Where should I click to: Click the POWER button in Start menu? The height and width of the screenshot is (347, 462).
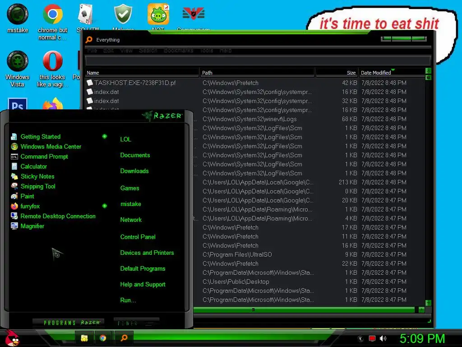click(x=136, y=323)
